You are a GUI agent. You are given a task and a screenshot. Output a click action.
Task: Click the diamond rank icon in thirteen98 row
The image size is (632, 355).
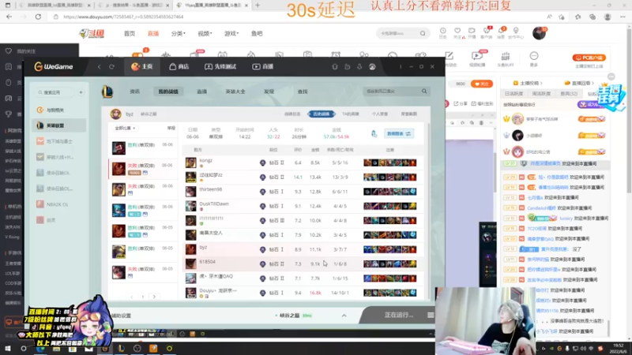[x=262, y=192]
